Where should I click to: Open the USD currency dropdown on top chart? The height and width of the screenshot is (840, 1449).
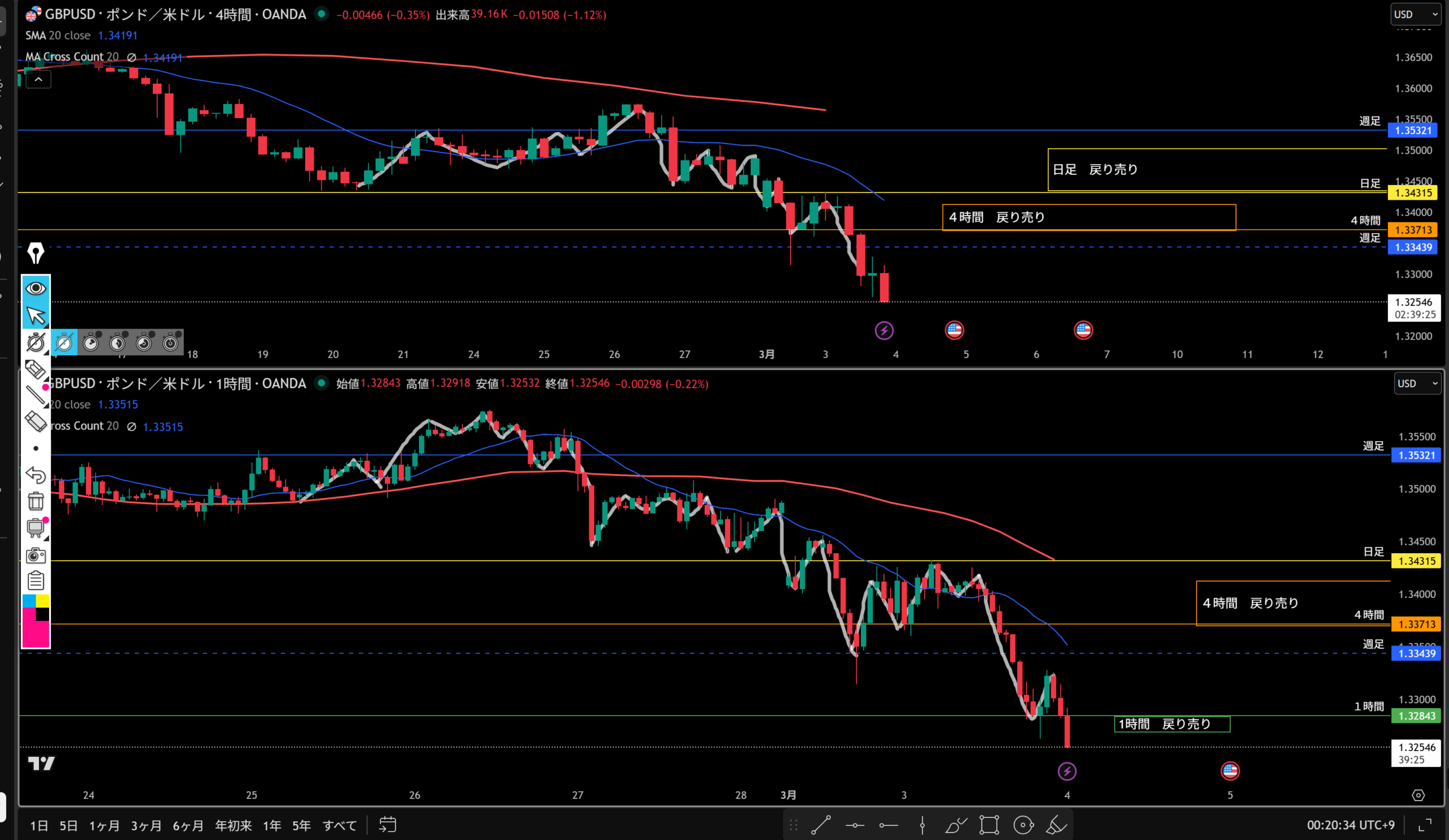pos(1415,14)
